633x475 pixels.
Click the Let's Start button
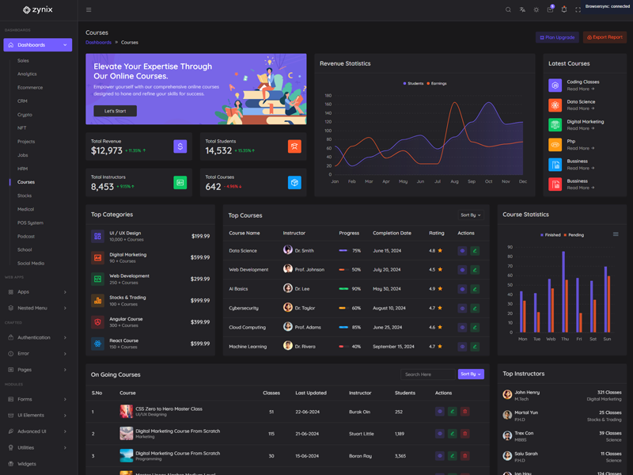click(115, 111)
